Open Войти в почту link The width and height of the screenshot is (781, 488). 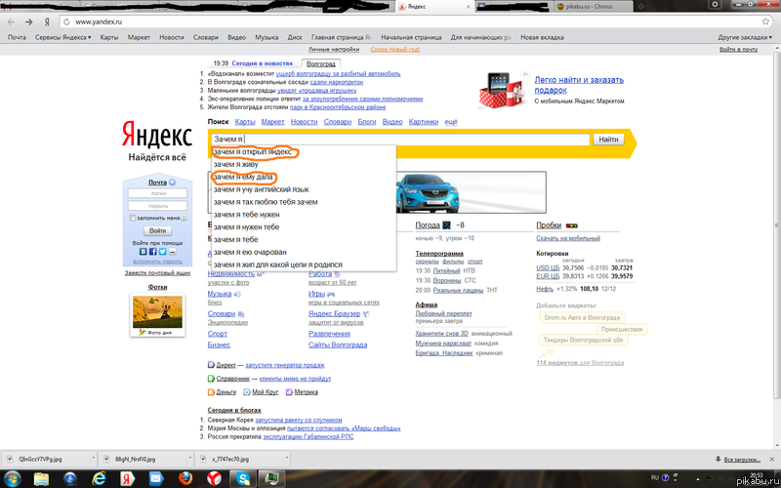point(738,50)
